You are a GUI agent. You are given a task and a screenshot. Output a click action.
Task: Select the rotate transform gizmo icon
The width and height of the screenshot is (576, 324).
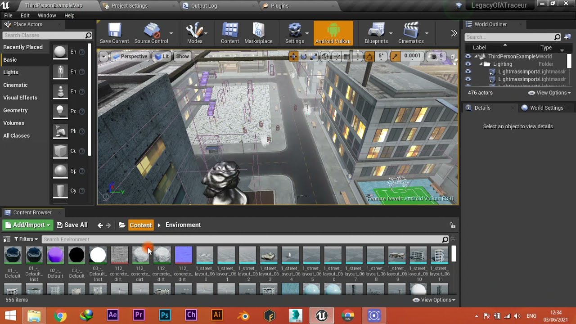[x=303, y=56]
